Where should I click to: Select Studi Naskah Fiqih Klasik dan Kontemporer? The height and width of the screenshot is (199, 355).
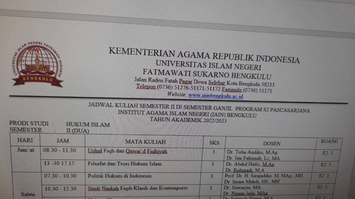point(138,188)
